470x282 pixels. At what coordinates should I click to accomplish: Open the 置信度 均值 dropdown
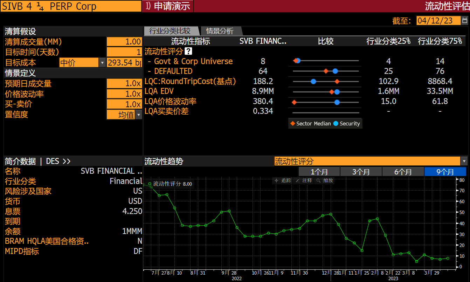[139, 115]
